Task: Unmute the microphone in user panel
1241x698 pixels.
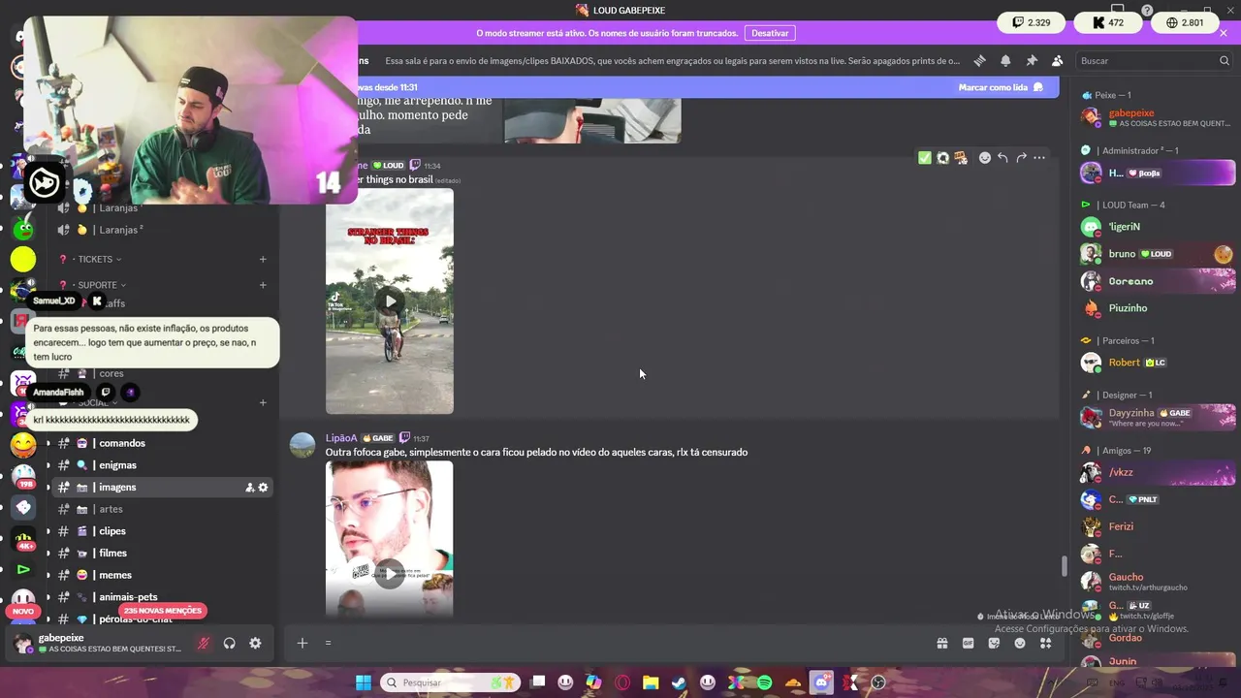Action: coord(204,643)
